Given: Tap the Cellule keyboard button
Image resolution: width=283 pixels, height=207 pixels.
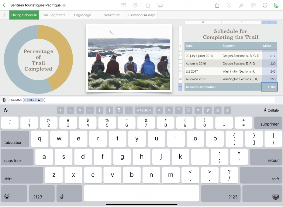Looking at the screenshot, I should 271,110.
